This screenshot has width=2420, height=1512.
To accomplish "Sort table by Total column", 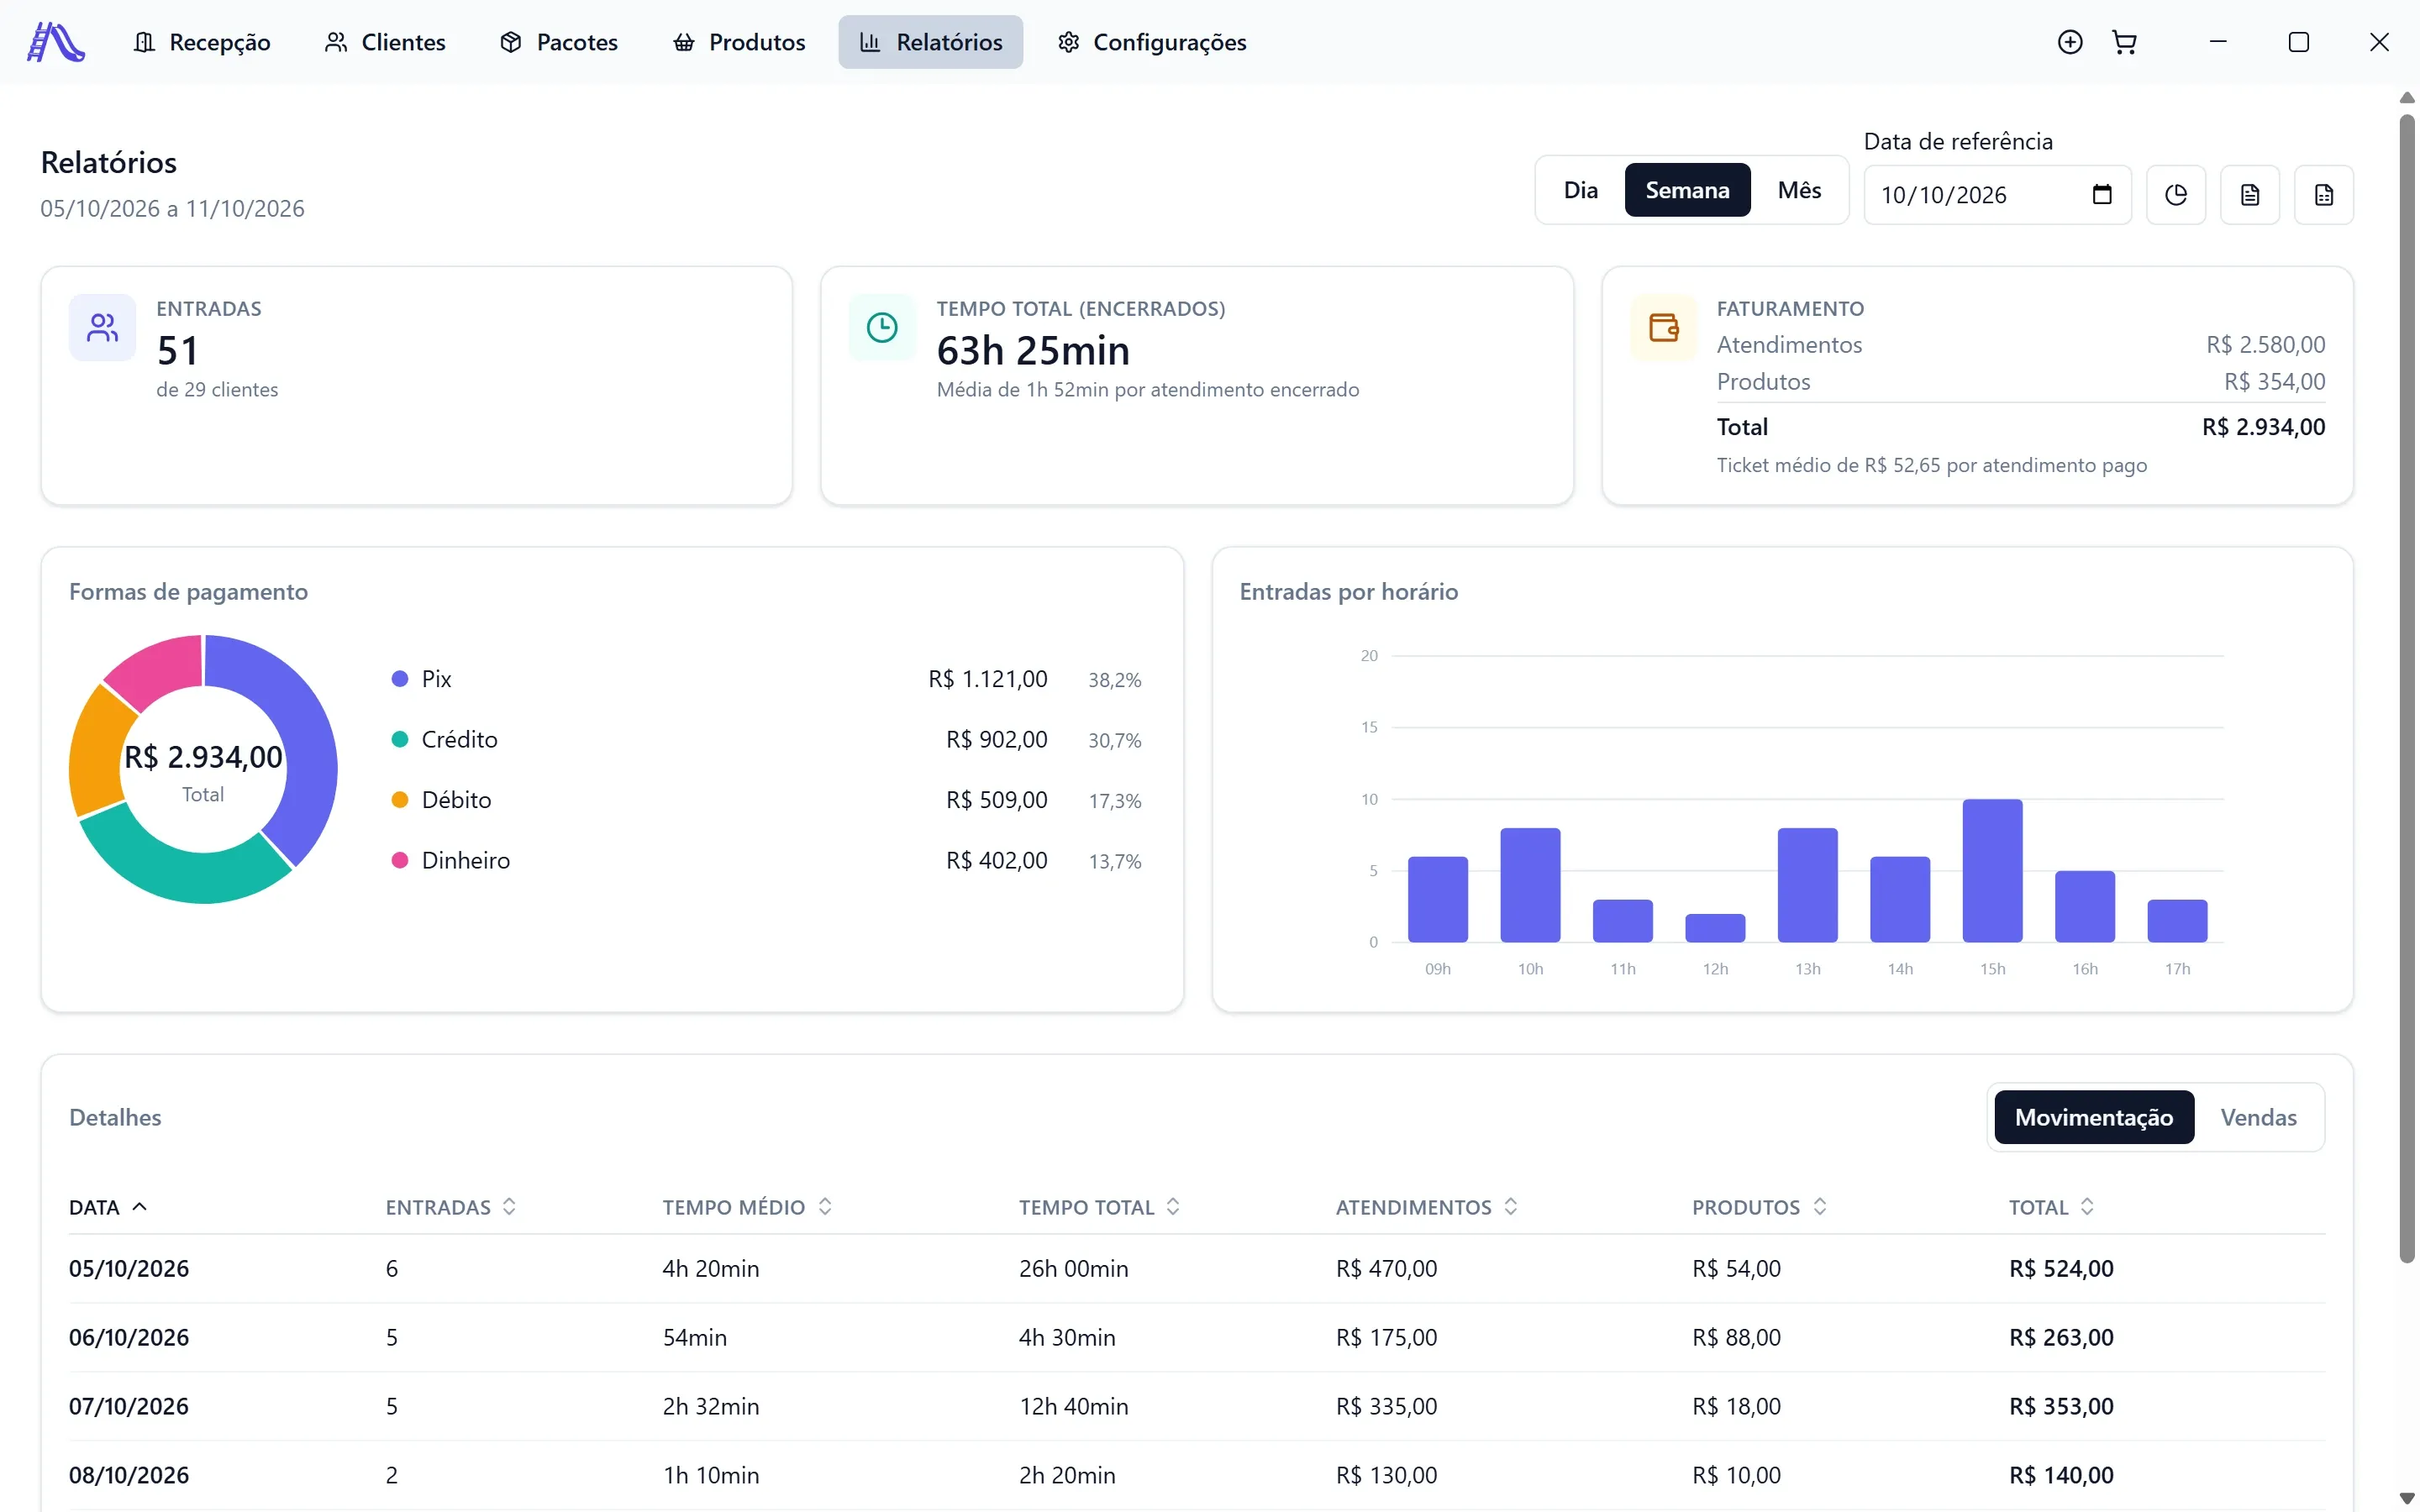I will pyautogui.click(x=2052, y=1207).
